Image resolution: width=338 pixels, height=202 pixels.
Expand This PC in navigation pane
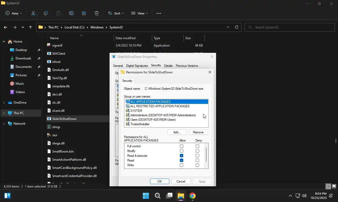click(x=4, y=113)
